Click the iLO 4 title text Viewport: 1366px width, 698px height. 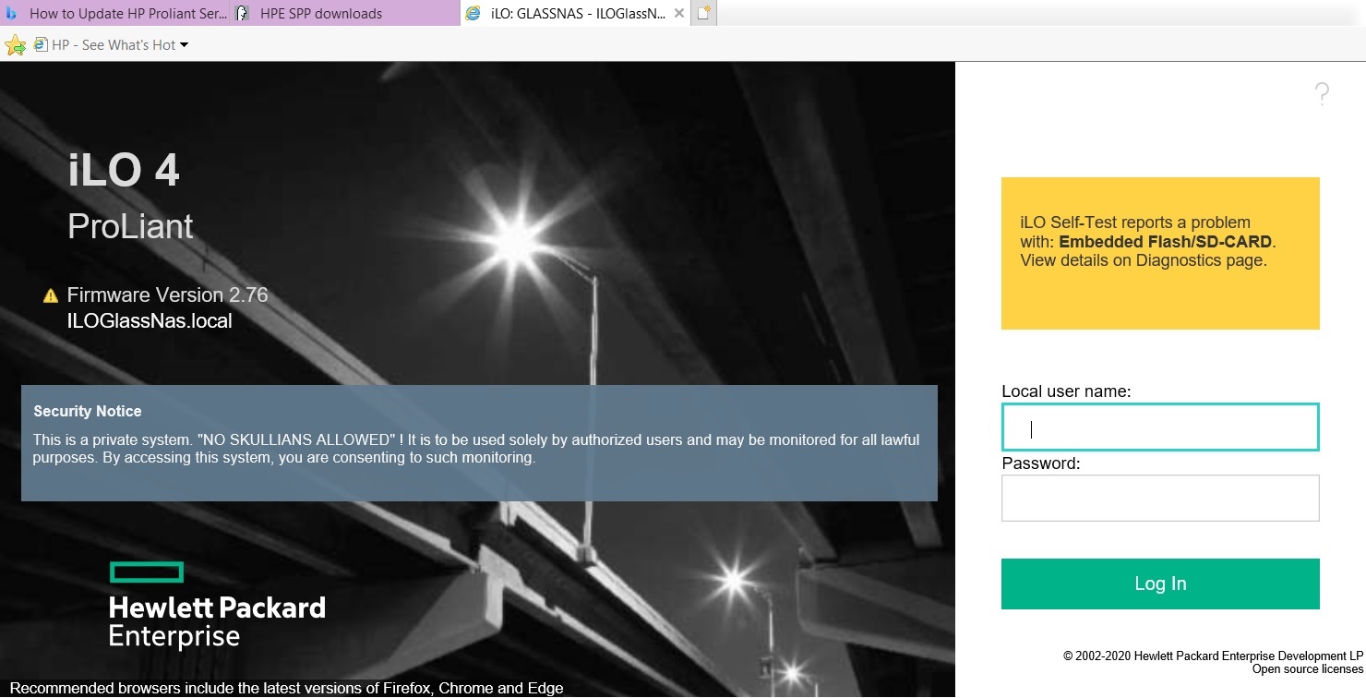(x=124, y=170)
